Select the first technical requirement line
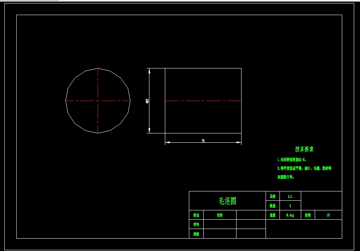This screenshot has width=360, height=251. [291, 159]
